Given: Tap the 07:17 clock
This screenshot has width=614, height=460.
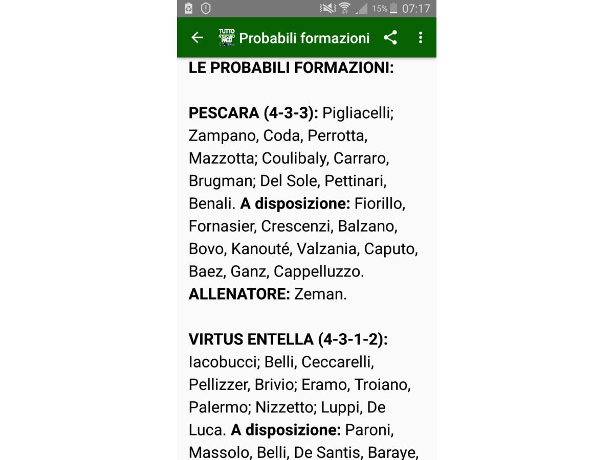Looking at the screenshot, I should (x=416, y=9).
